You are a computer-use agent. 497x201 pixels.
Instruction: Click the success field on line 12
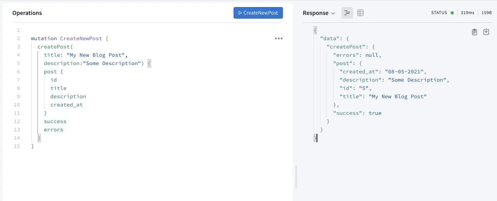pos(55,121)
